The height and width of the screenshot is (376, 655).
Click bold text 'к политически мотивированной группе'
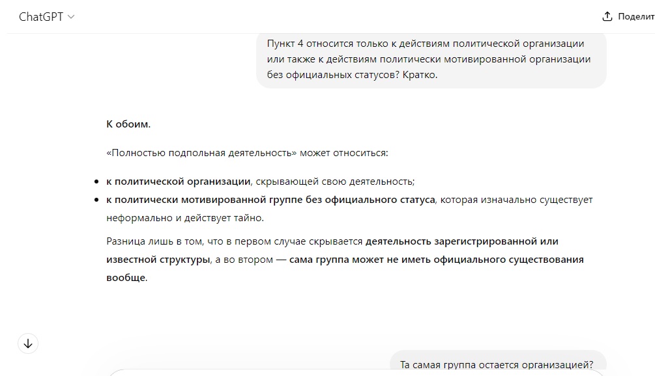[204, 200]
